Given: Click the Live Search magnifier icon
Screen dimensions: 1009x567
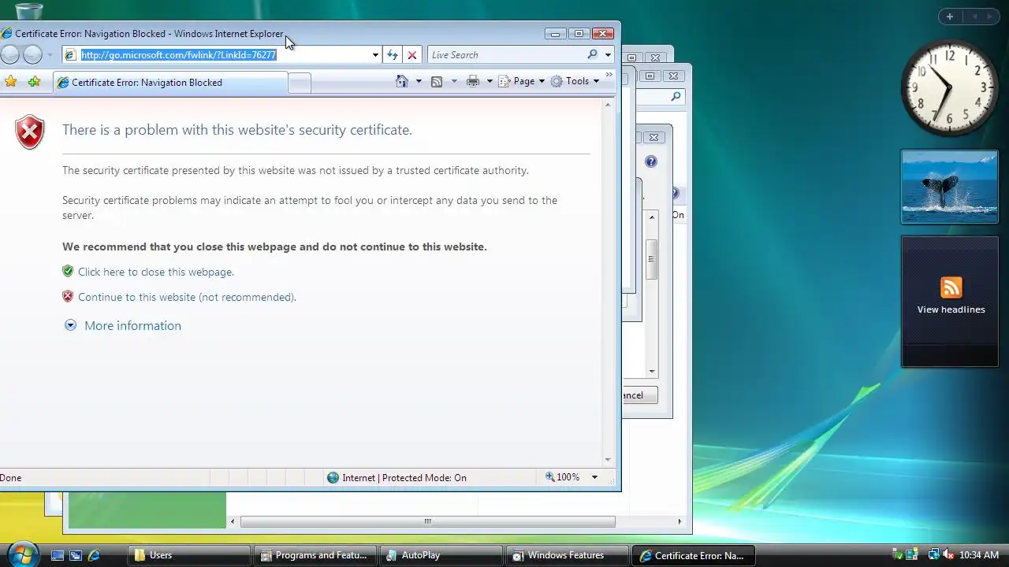Looking at the screenshot, I should [x=592, y=54].
